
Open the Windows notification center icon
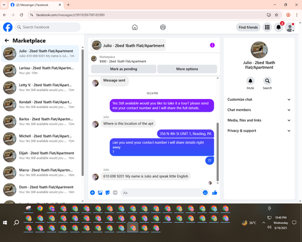point(294,223)
